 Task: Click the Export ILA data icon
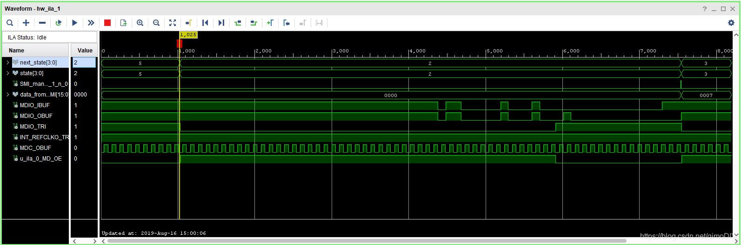pyautogui.click(x=124, y=23)
